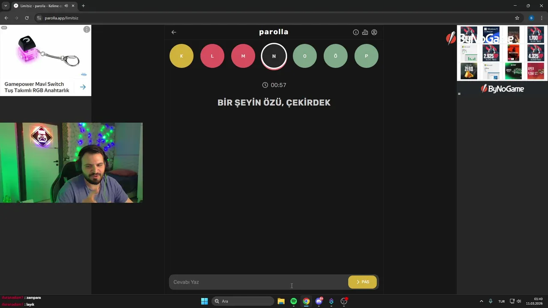The width and height of the screenshot is (548, 308).
Task: Open the ad options three-dot icon
Action: tap(86, 30)
